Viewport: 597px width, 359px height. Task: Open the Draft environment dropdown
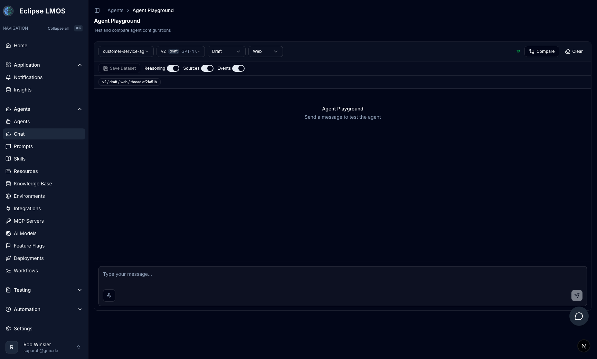tap(227, 51)
